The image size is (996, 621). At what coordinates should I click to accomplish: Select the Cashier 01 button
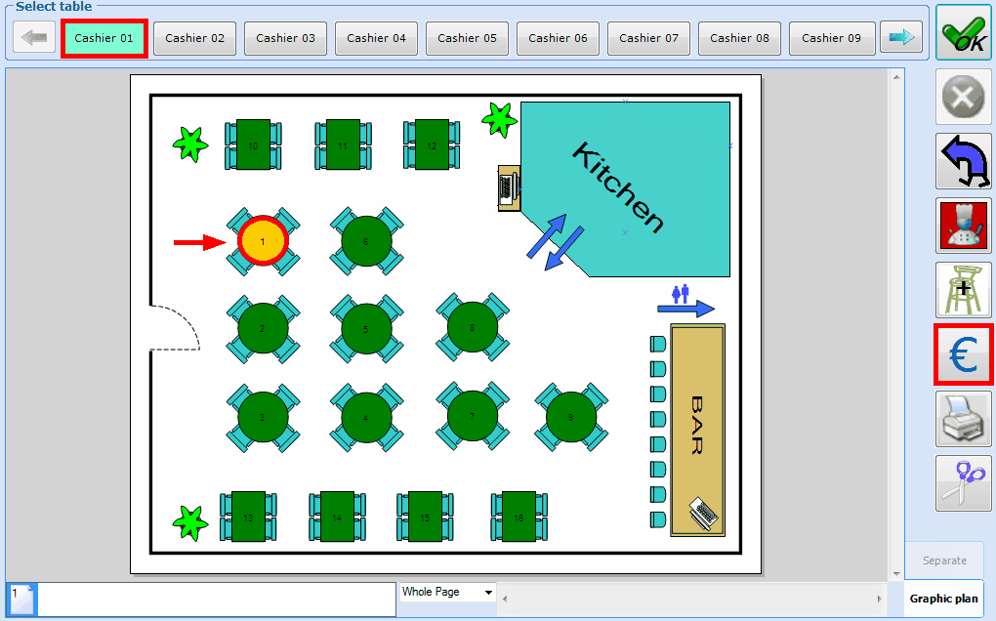click(104, 38)
